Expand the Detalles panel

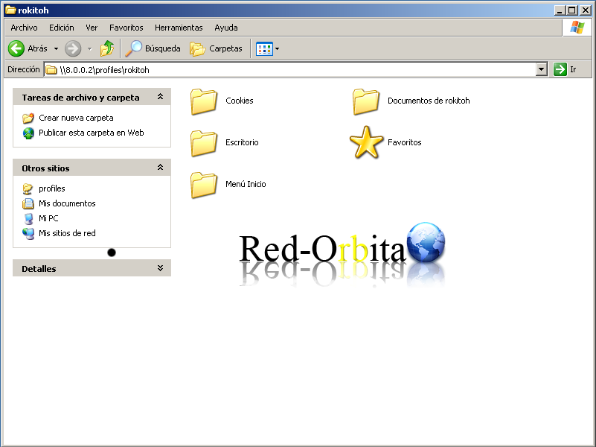pos(161,268)
